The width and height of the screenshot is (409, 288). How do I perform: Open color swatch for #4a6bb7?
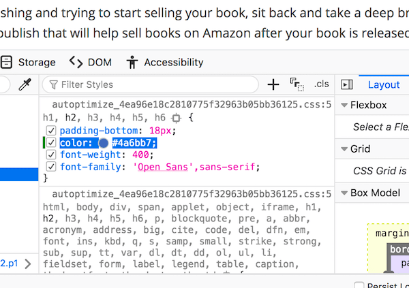[x=104, y=143]
